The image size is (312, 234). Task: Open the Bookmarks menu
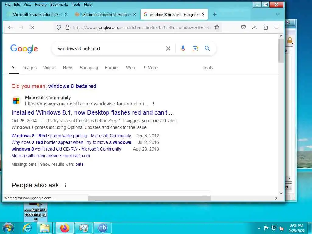(x=59, y=4)
